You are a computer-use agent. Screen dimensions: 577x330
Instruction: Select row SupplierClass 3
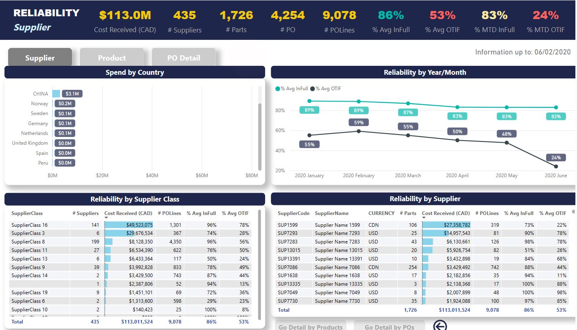(x=131, y=233)
